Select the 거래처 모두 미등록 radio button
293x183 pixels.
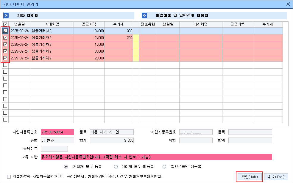pos(116,166)
